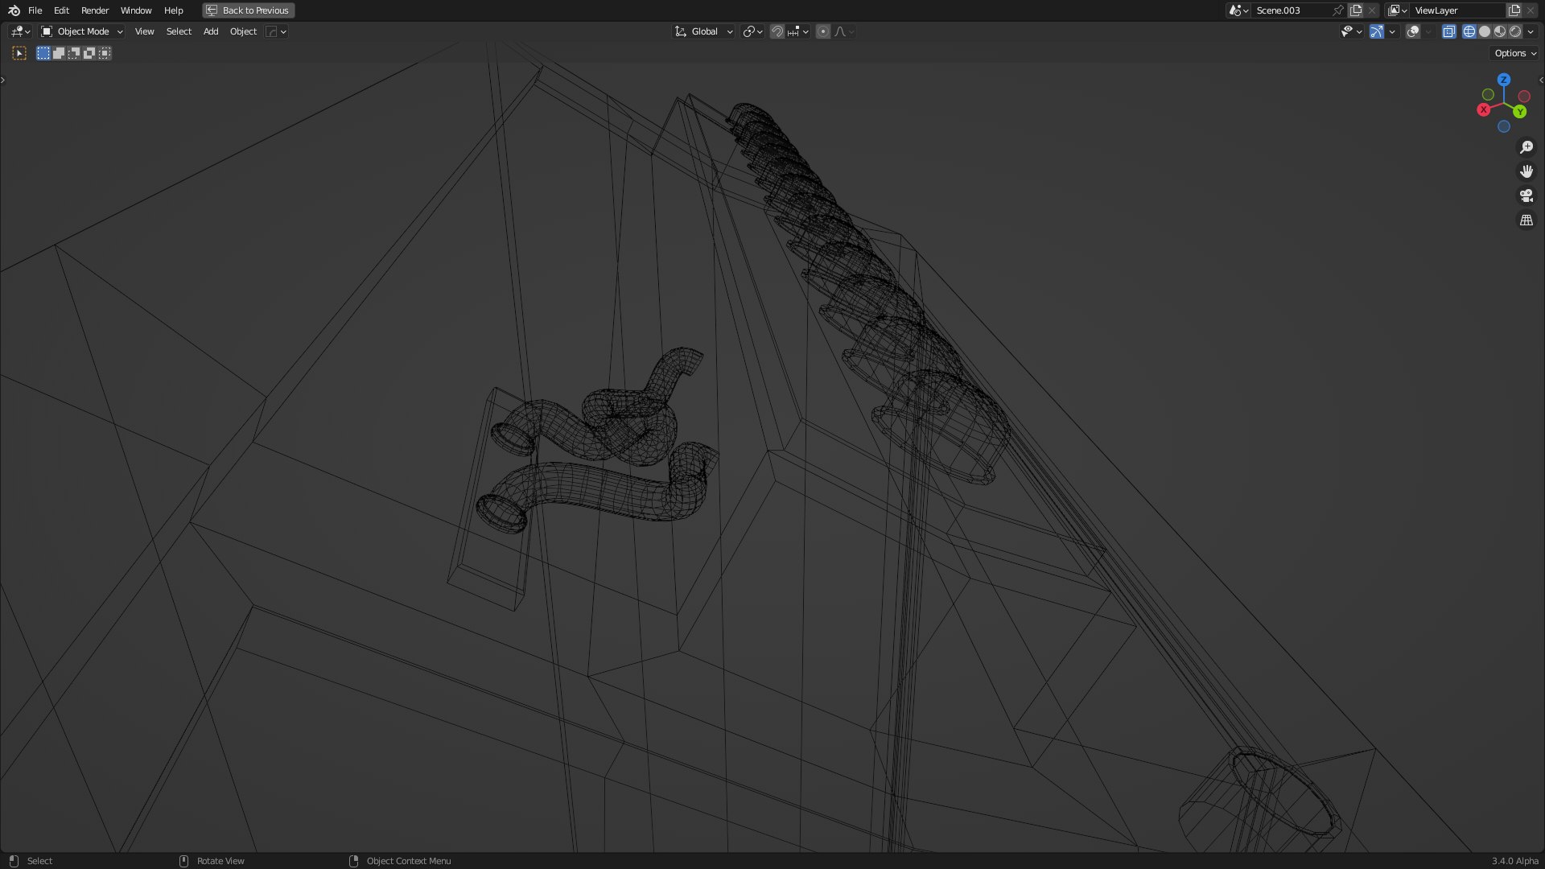1545x869 pixels.
Task: Open the Window menu
Action: click(x=136, y=10)
